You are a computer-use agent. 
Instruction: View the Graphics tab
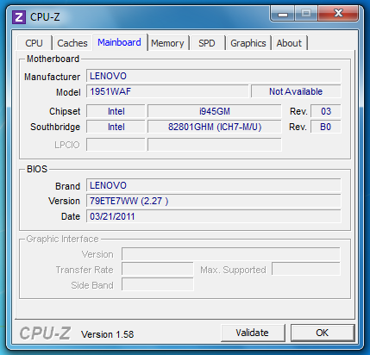pyautogui.click(x=248, y=43)
